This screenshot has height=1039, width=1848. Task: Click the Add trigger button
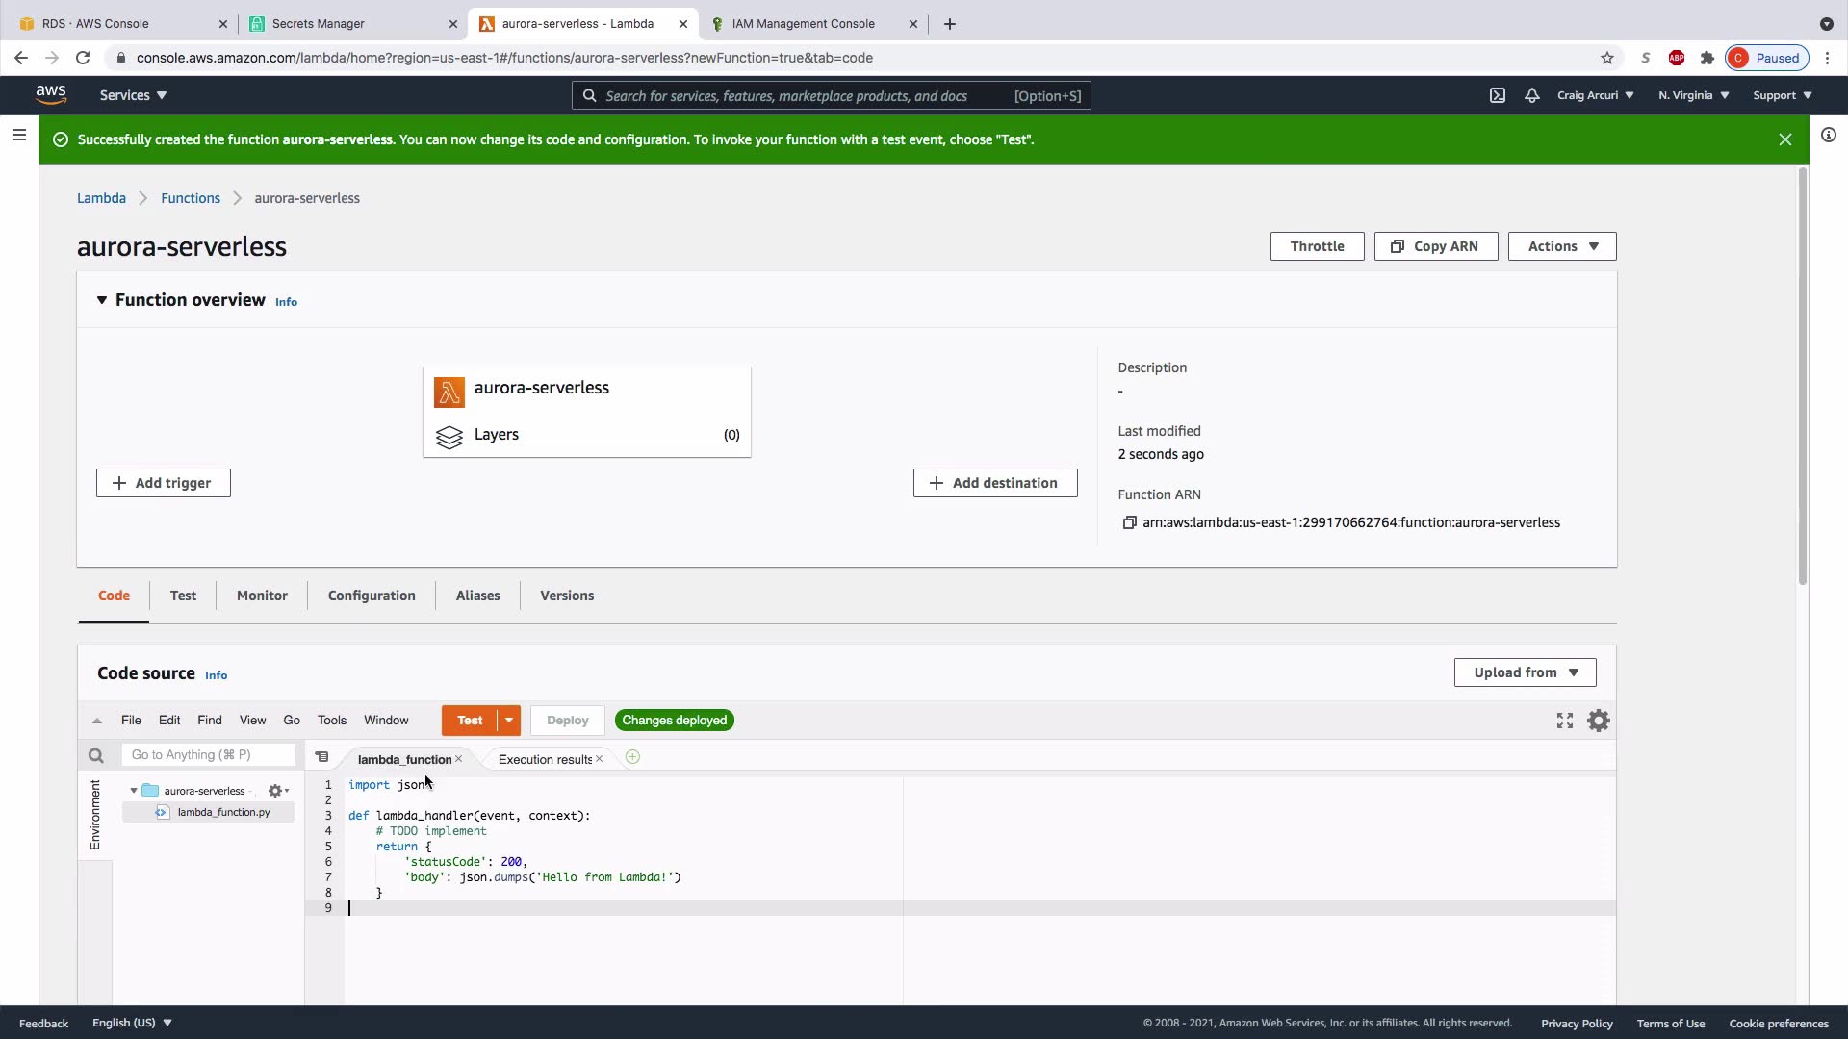pyautogui.click(x=163, y=483)
